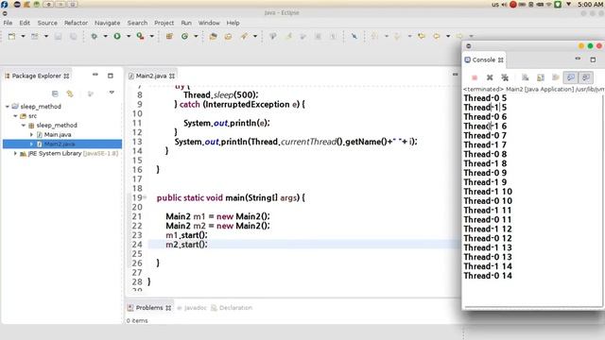Click the Open Type folder icon
Image resolution: width=605 pixels, height=340 pixels.
click(213, 36)
